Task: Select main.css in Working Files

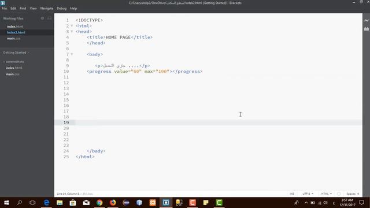Action: point(13,38)
